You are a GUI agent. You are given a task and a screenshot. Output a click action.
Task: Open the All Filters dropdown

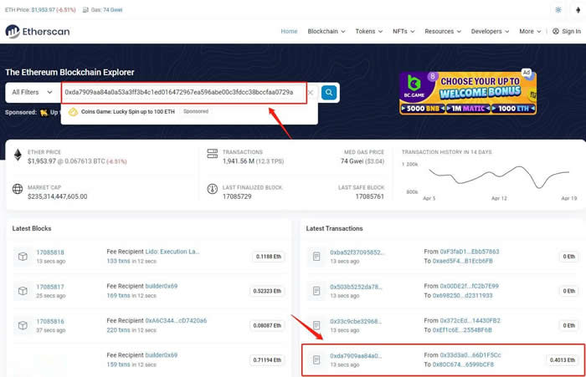32,92
